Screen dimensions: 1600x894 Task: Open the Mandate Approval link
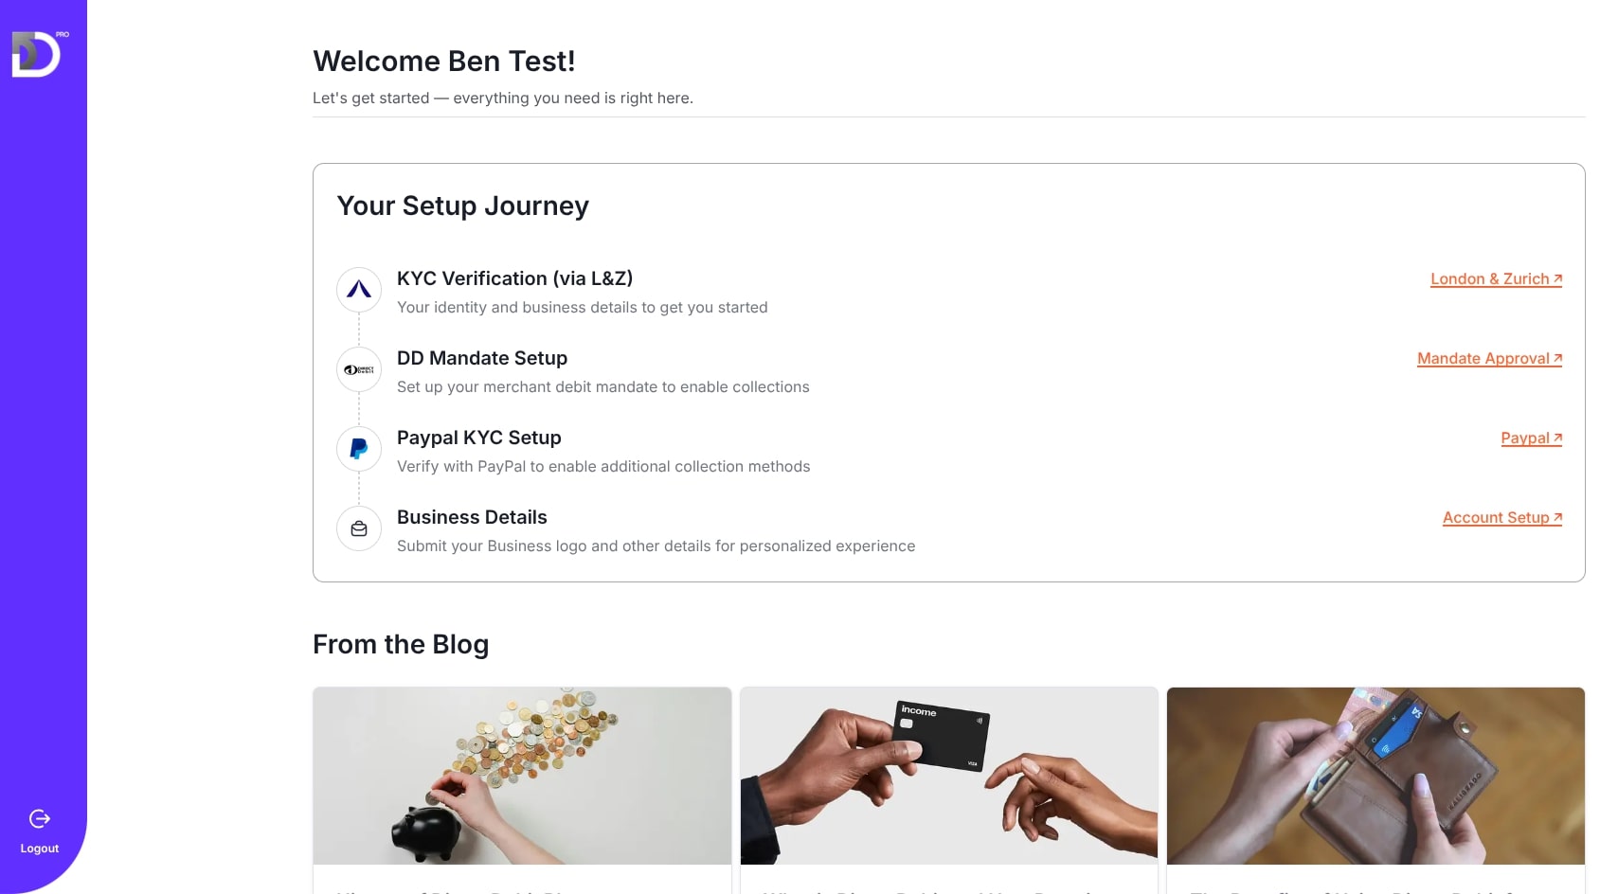pyautogui.click(x=1489, y=358)
